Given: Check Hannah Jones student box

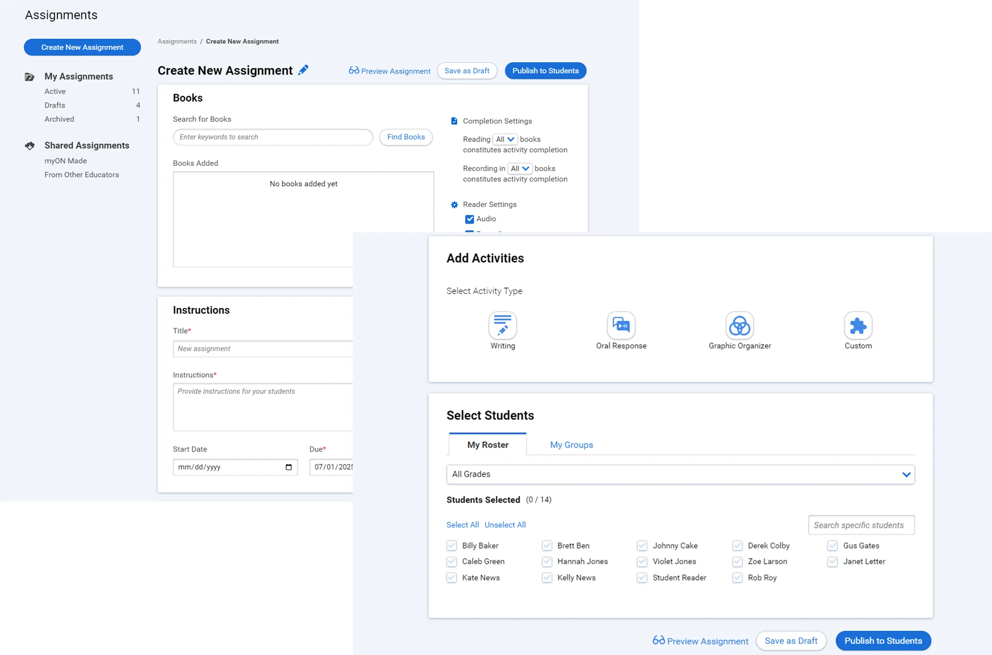Looking at the screenshot, I should [547, 561].
